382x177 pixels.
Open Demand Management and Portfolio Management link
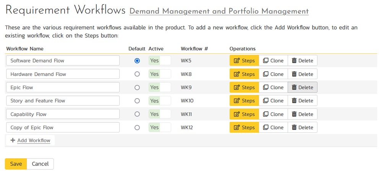click(x=219, y=11)
